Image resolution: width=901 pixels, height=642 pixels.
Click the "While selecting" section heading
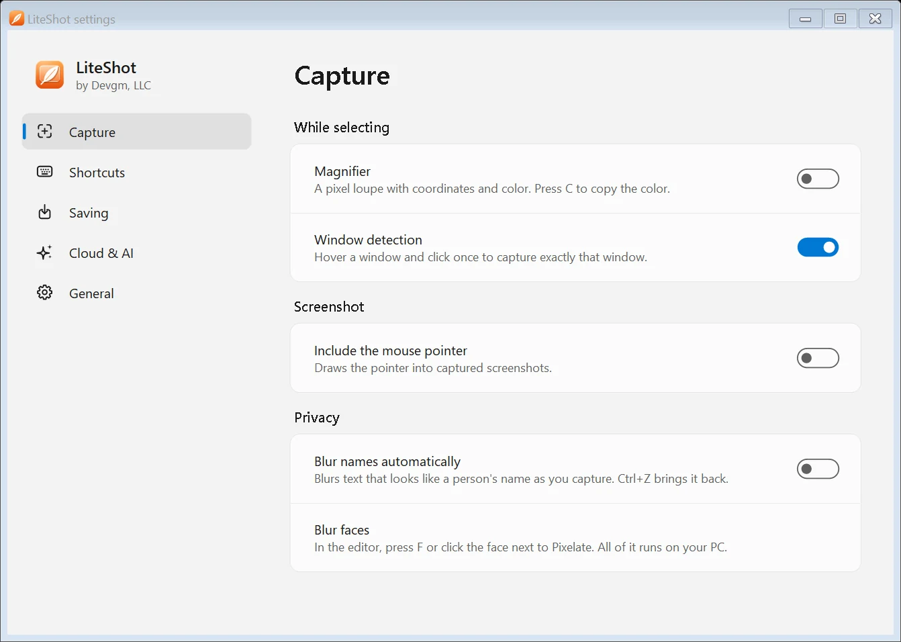(x=342, y=128)
